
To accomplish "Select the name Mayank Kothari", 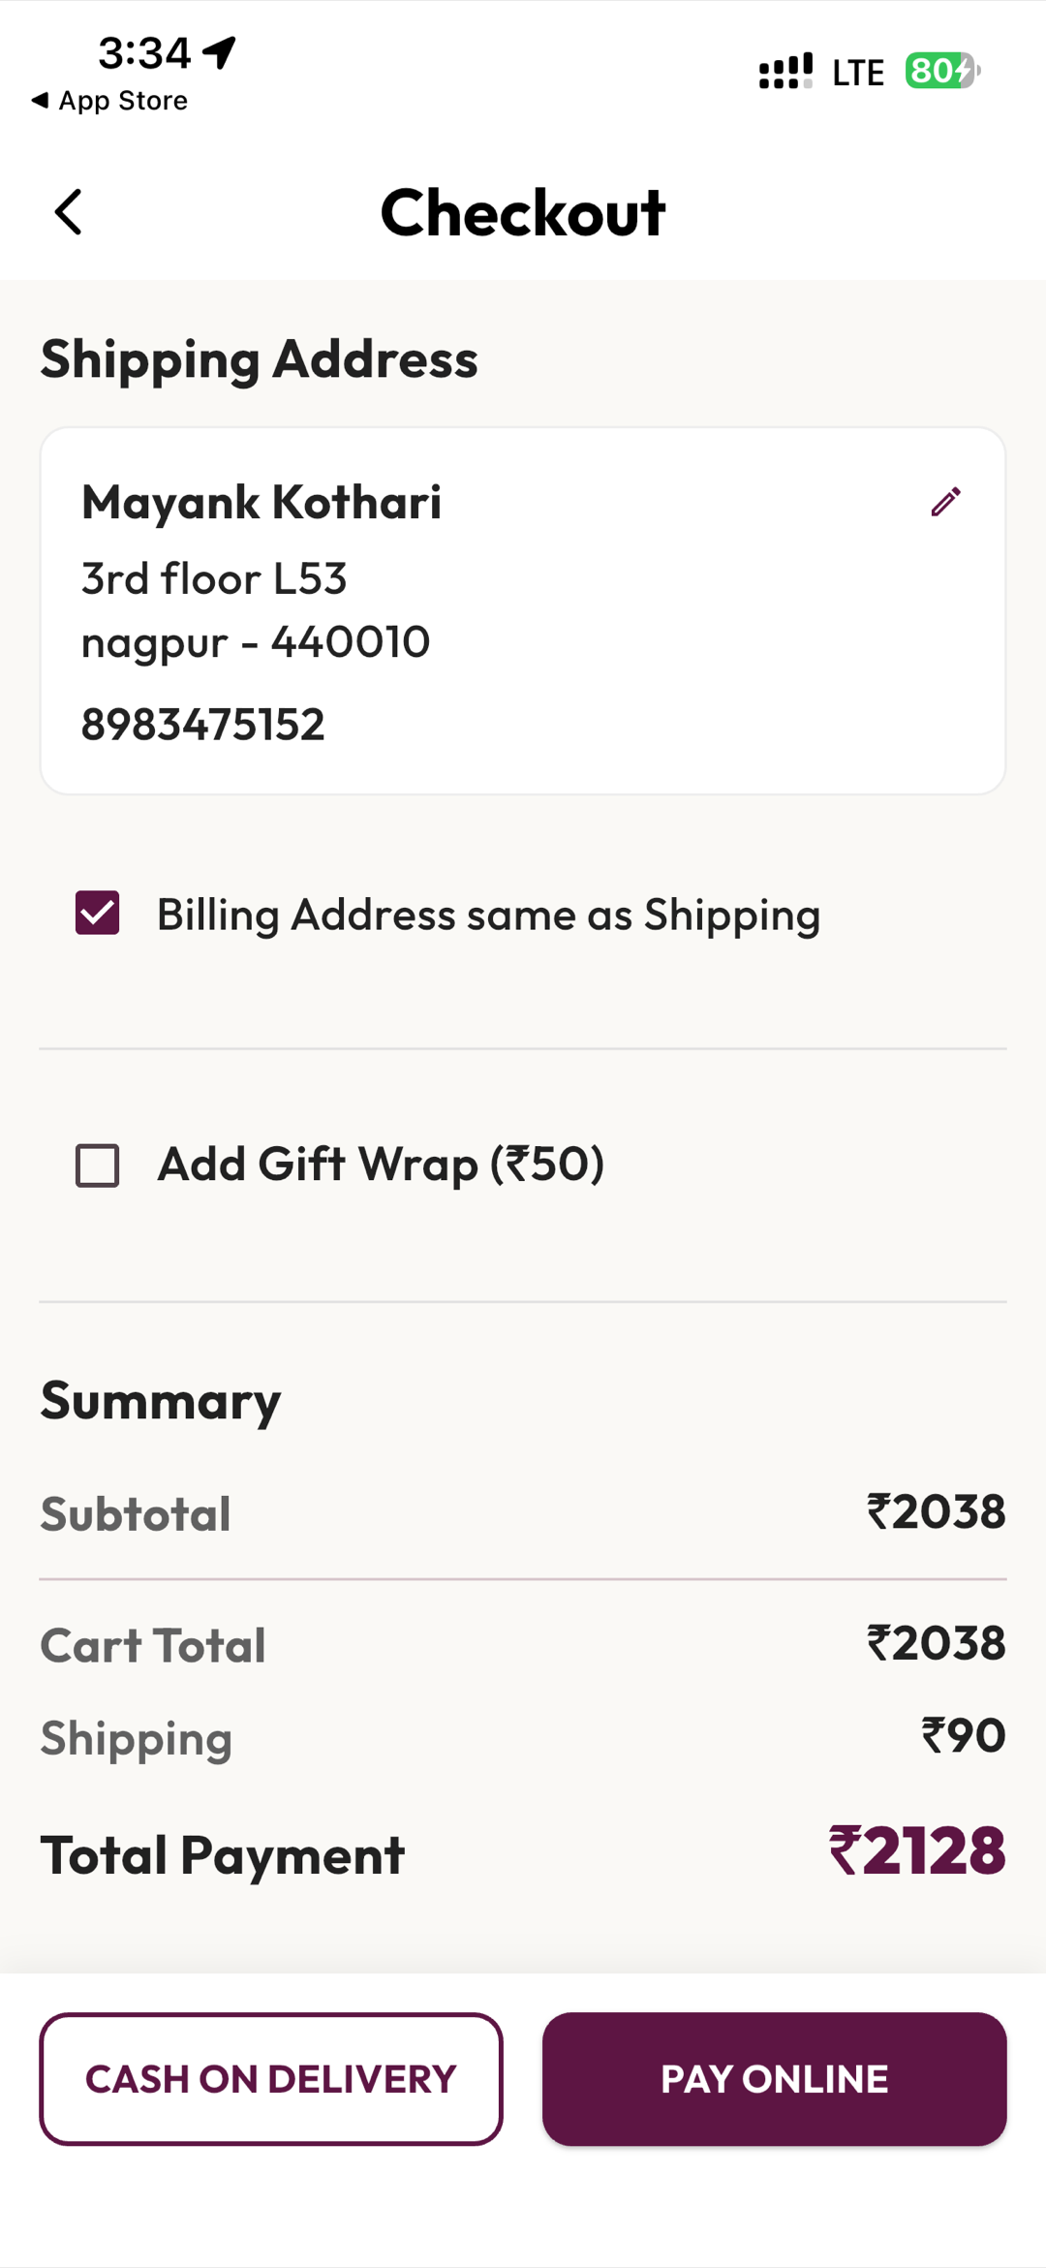I will click(261, 502).
